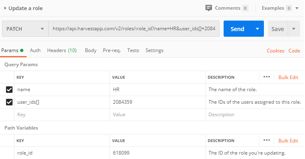The image size is (305, 159).
Task: Select the Tests tab
Action: pyautogui.click(x=133, y=50)
